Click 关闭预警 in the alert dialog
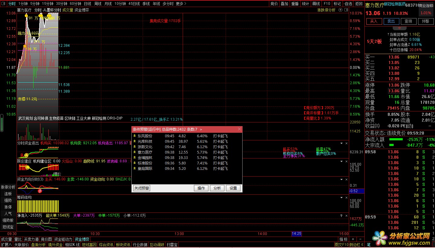The width and height of the screenshot is (435, 248). pyautogui.click(x=142, y=188)
